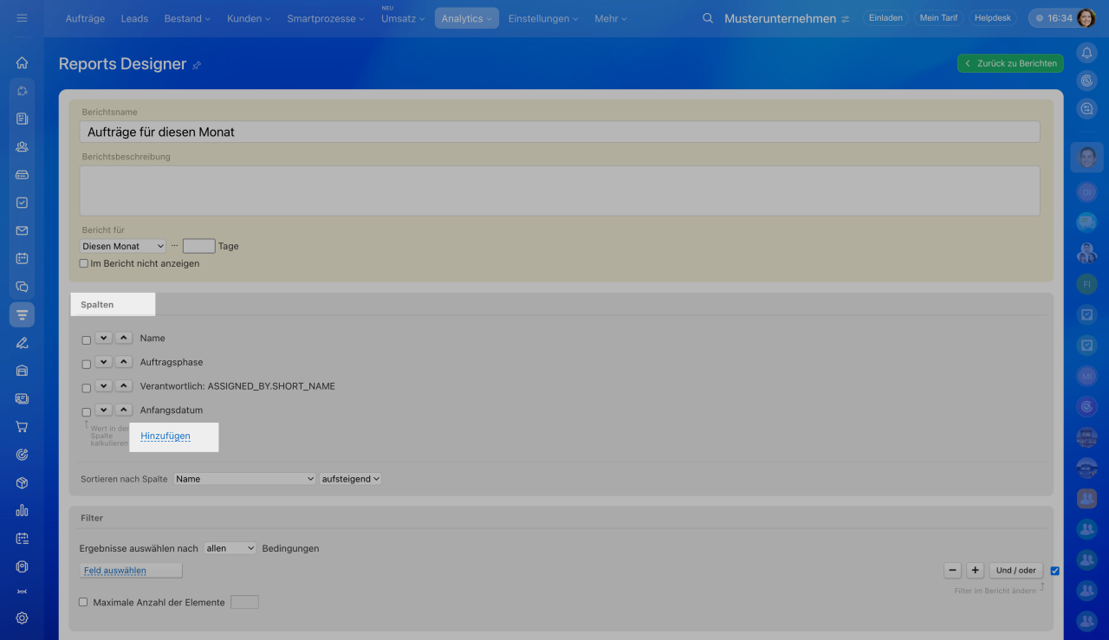Open the Einstellungen menu
Screen dimensions: 1109x640
pos(544,18)
